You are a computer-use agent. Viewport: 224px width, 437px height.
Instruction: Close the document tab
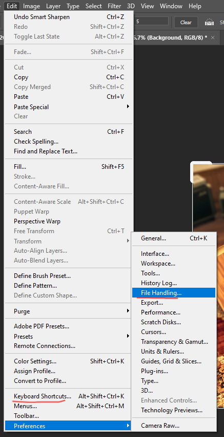pos(213,38)
